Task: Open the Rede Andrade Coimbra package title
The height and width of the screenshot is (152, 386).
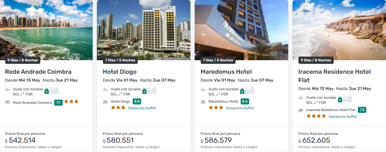Action: [x=38, y=72]
